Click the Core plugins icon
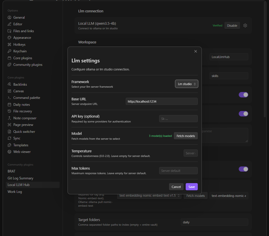 10,58
